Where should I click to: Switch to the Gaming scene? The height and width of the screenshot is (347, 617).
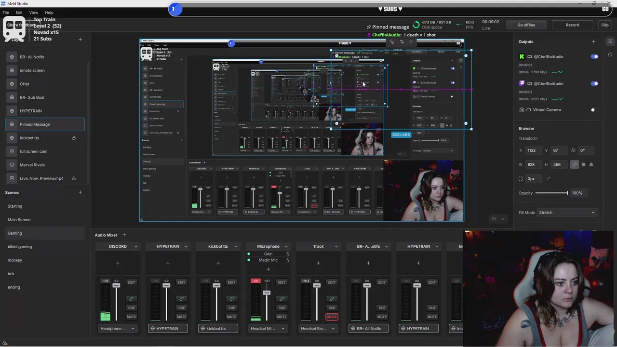tap(45, 233)
